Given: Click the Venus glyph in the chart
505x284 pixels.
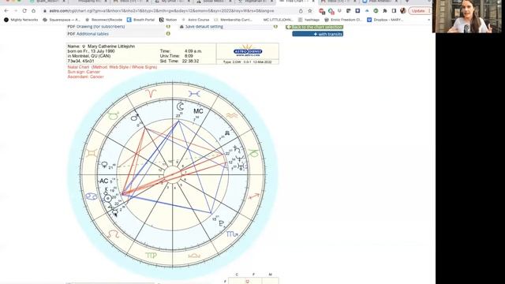Looking at the screenshot, I should [105, 165].
